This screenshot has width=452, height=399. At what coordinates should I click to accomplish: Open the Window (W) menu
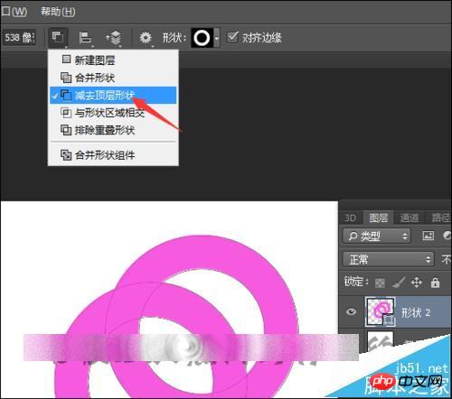14,12
